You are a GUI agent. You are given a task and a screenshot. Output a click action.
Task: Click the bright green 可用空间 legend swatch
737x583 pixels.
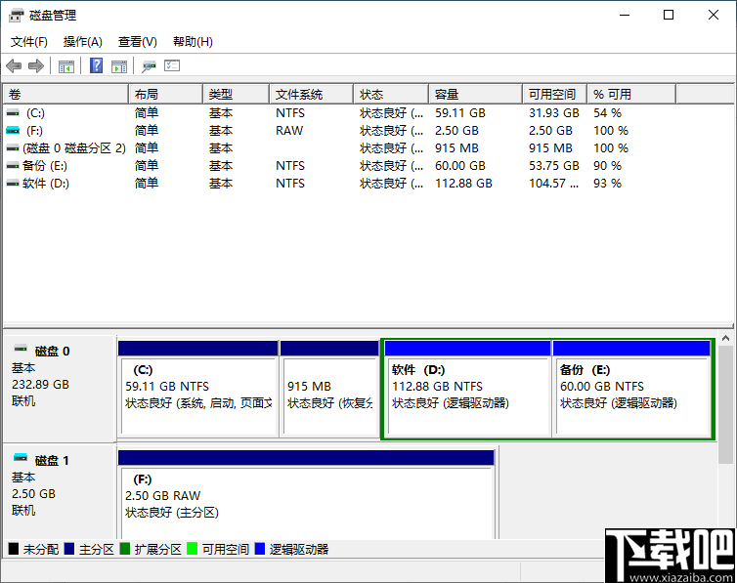click(x=193, y=549)
